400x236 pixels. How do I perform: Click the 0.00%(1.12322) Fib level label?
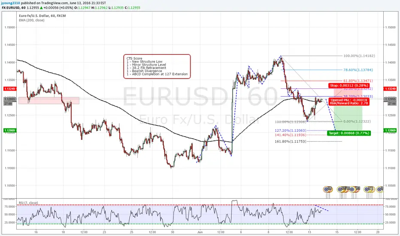pyautogui.click(x=357, y=121)
